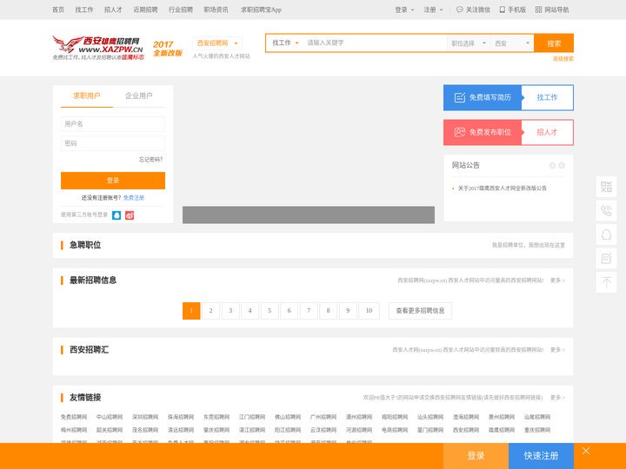626x469 pixels.
Task: Open the 深圳招聘网 friendly link
Action: pyautogui.click(x=145, y=417)
